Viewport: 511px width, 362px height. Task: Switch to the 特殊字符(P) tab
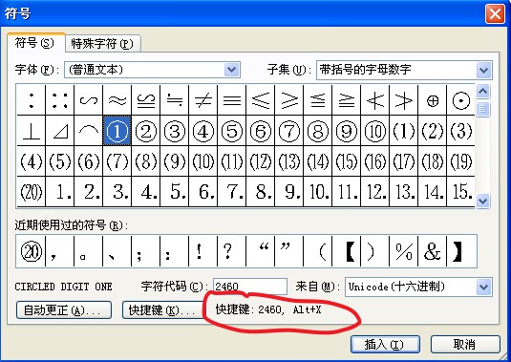(x=102, y=44)
